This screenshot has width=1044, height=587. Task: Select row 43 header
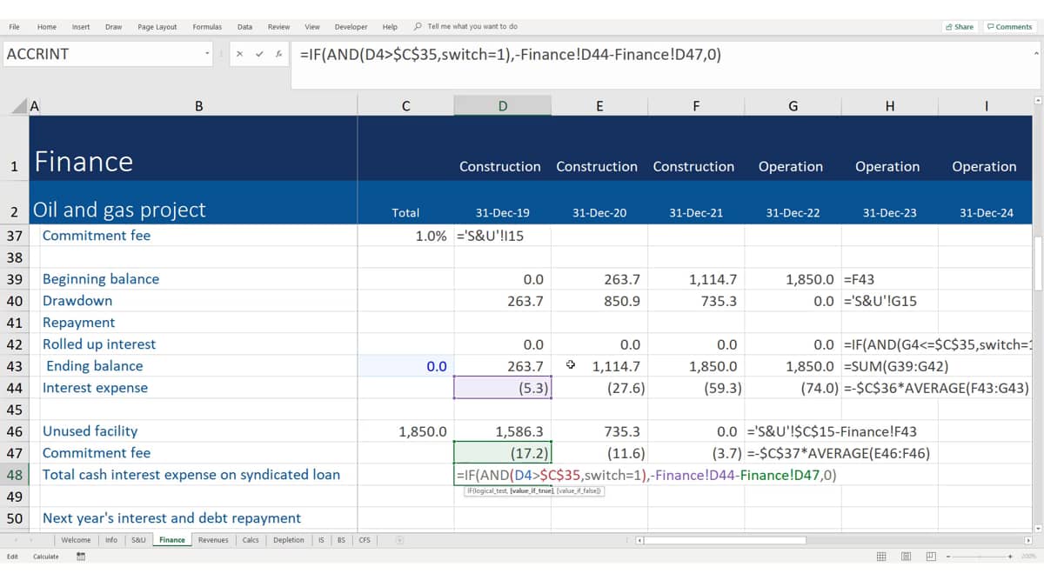pos(15,366)
